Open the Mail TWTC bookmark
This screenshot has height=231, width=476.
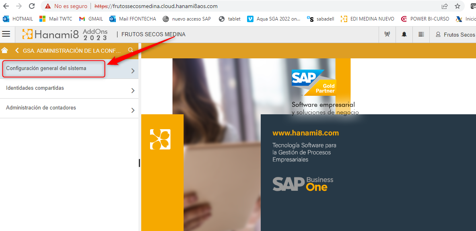tap(56, 19)
